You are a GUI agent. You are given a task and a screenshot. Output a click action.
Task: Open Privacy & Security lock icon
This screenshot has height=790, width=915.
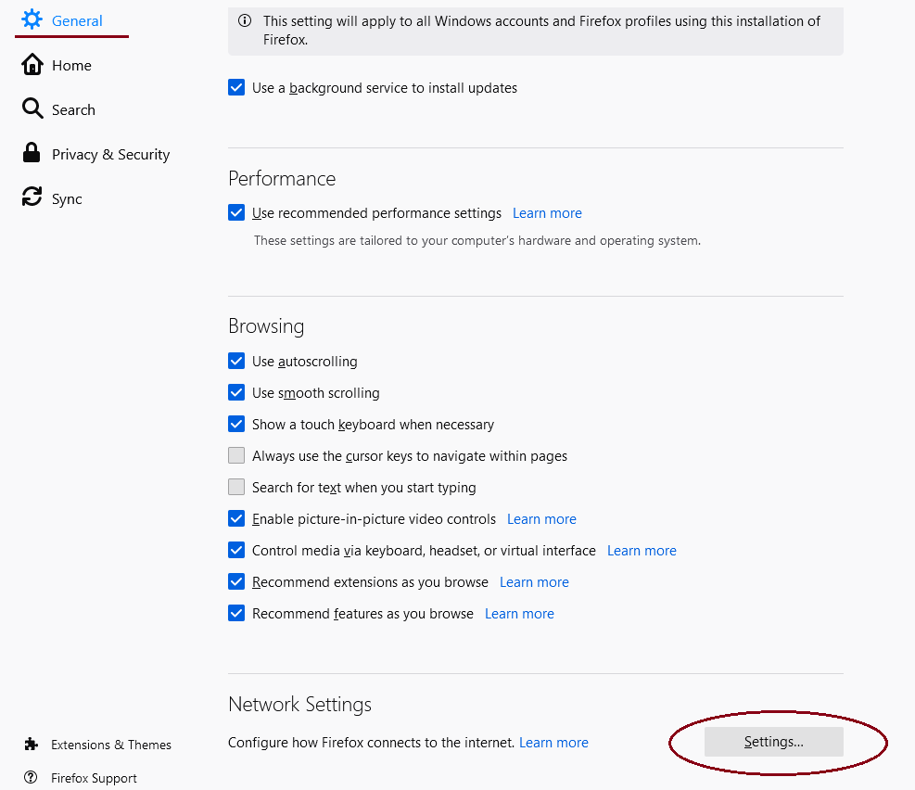32,153
